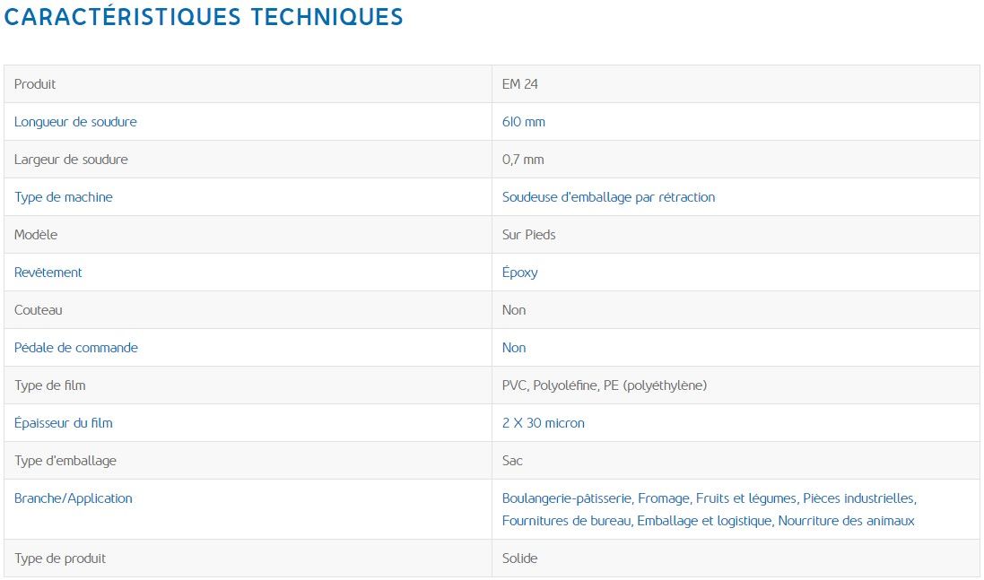
Task: Select the 0,7 mm value
Action: tap(523, 160)
